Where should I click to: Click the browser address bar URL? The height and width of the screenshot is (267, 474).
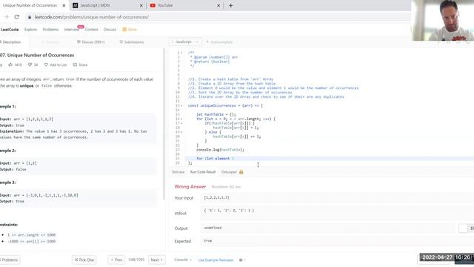[x=92, y=17]
